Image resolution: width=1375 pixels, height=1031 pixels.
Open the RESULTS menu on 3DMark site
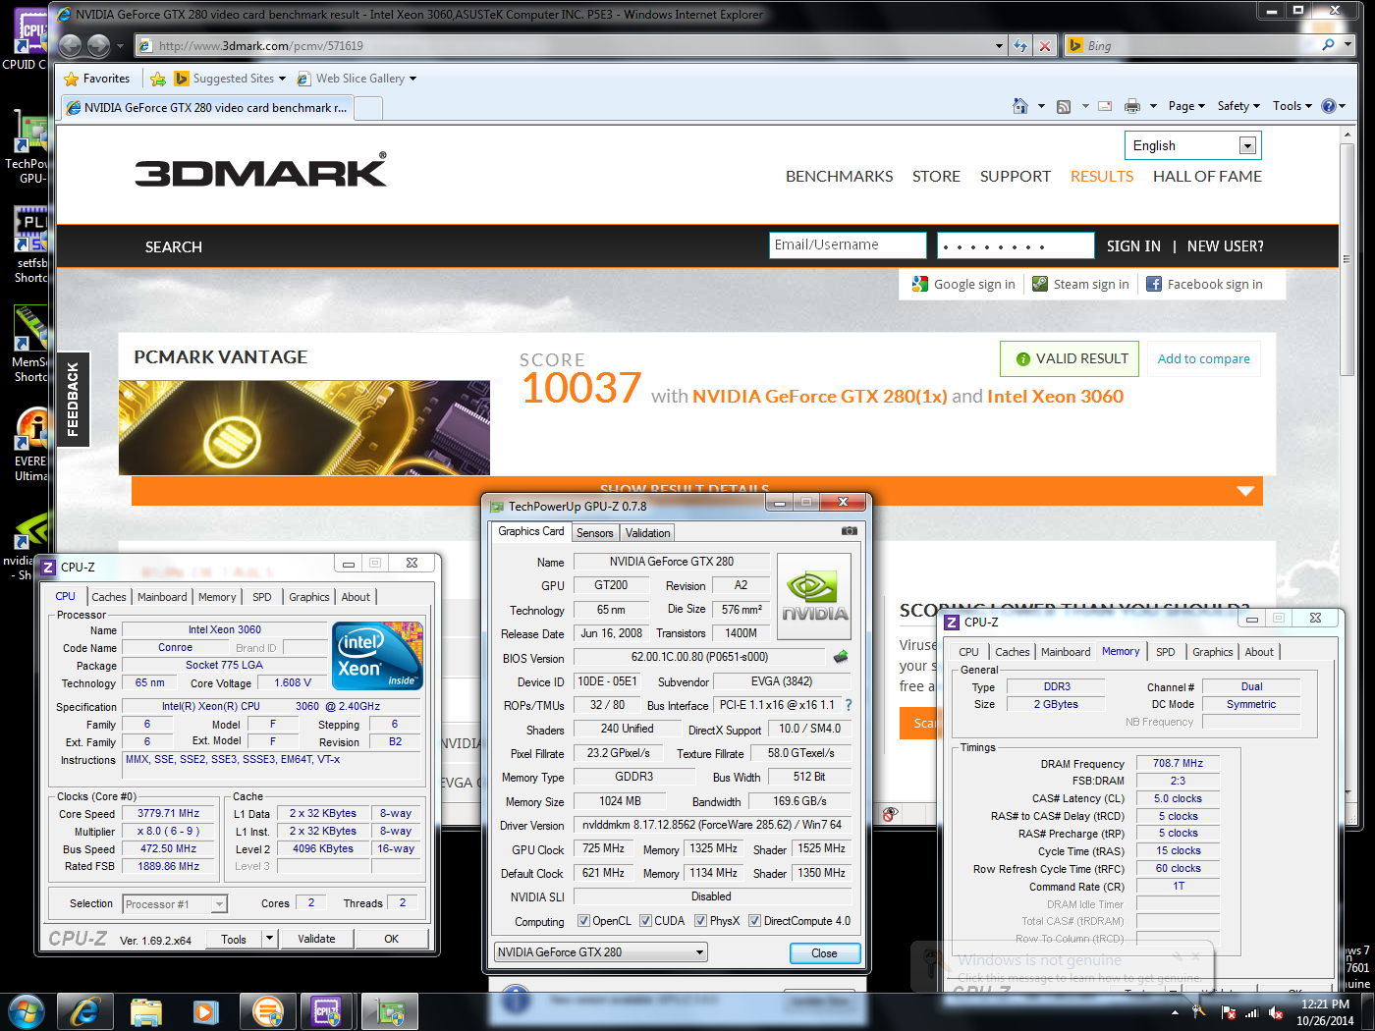pyautogui.click(x=1102, y=177)
